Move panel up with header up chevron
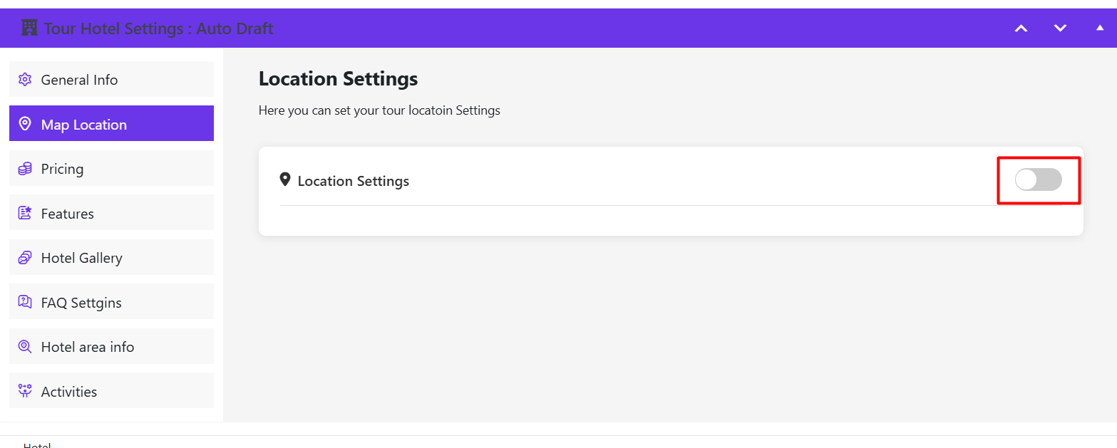The width and height of the screenshot is (1117, 448). (1021, 28)
